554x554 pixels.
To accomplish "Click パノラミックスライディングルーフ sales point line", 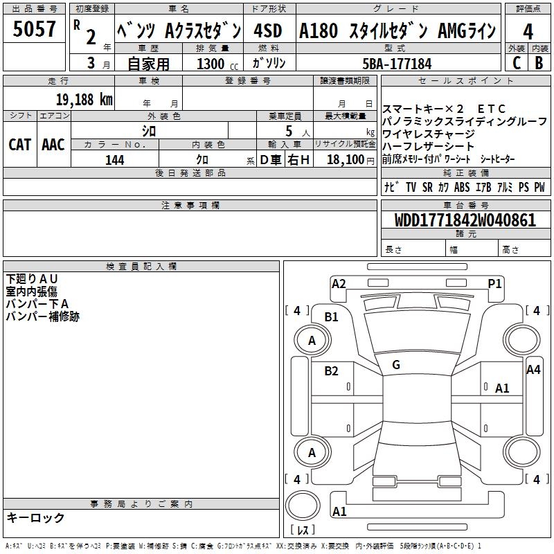I will tap(465, 121).
